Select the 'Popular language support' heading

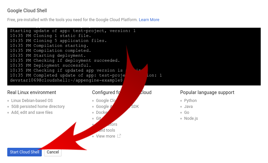tap(207, 92)
